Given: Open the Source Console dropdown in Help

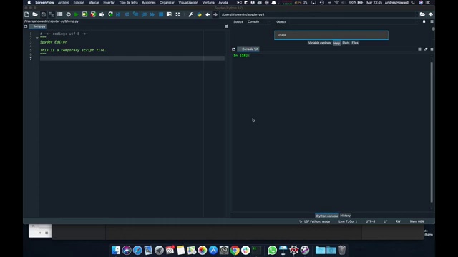Looking at the screenshot, I should 260,21.
